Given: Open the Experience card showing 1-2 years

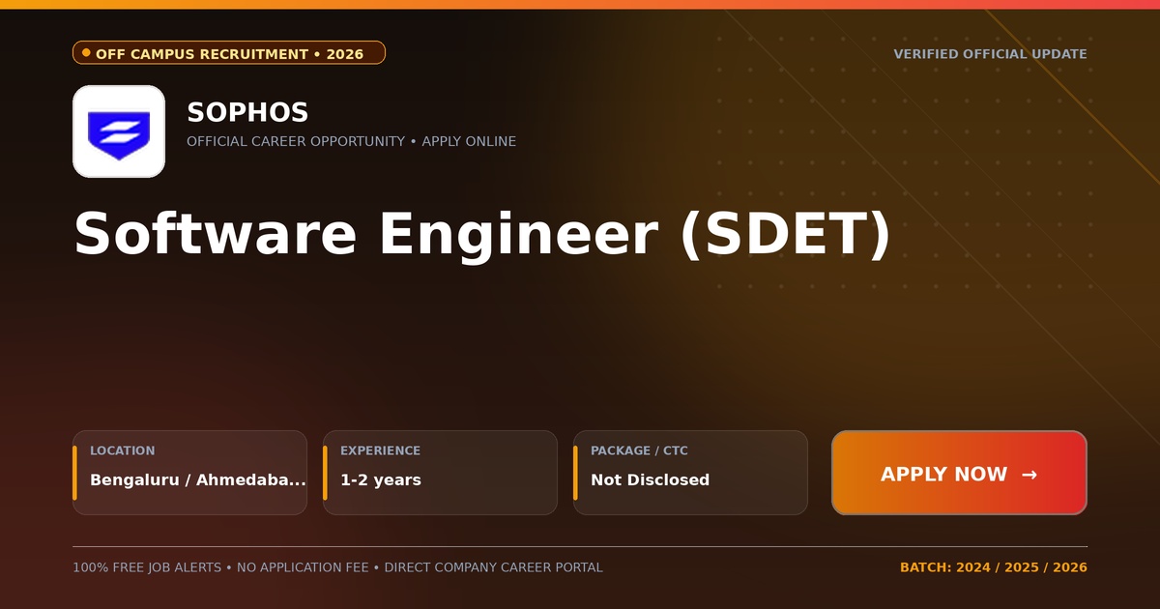Looking at the screenshot, I should (440, 473).
